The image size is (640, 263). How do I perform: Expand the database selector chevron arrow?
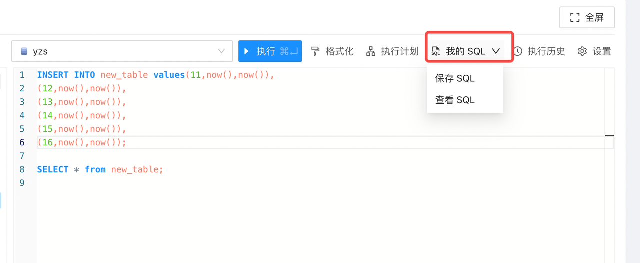[221, 51]
